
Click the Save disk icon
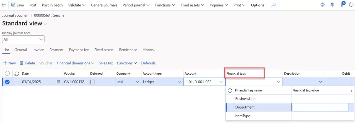[x=13, y=5]
